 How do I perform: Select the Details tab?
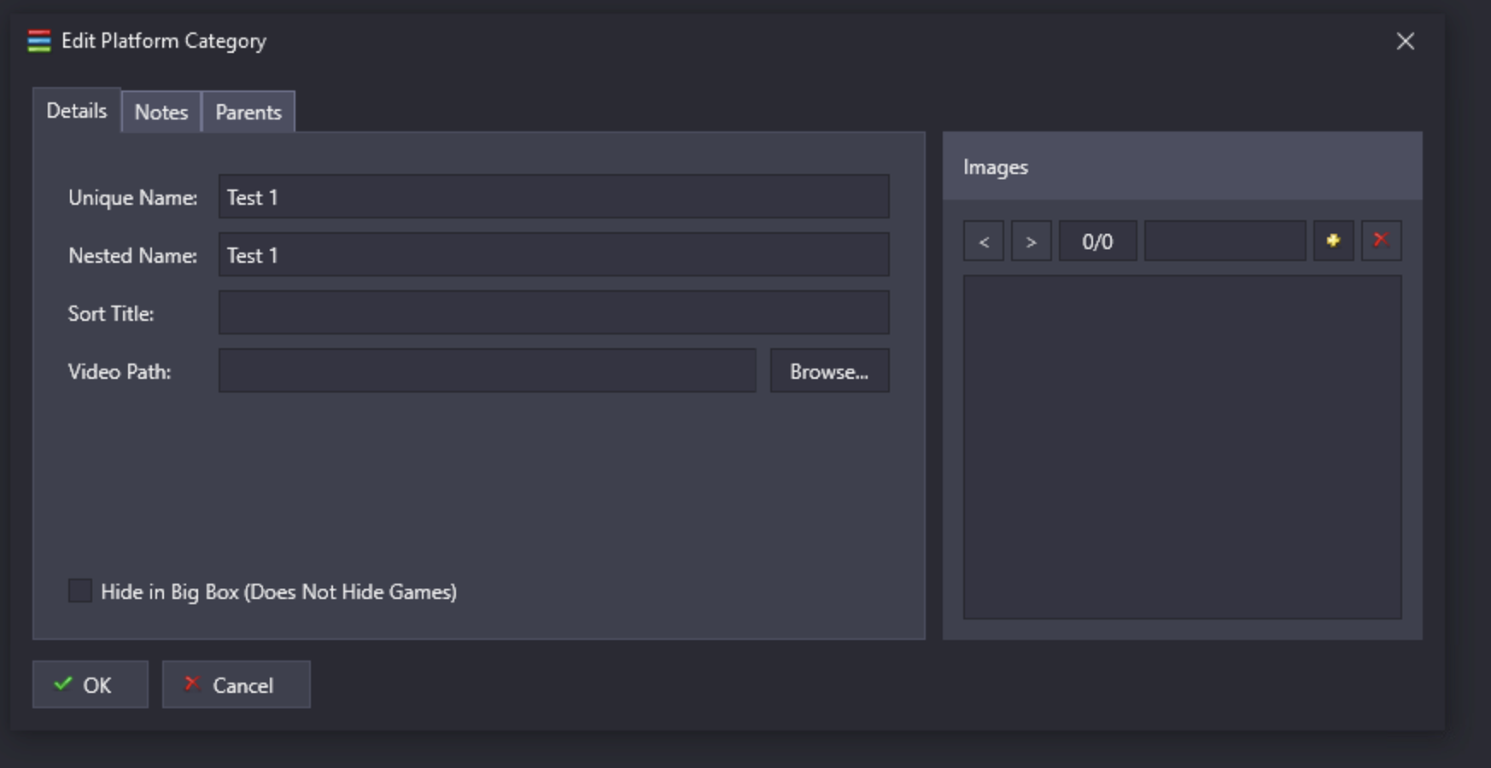point(77,111)
